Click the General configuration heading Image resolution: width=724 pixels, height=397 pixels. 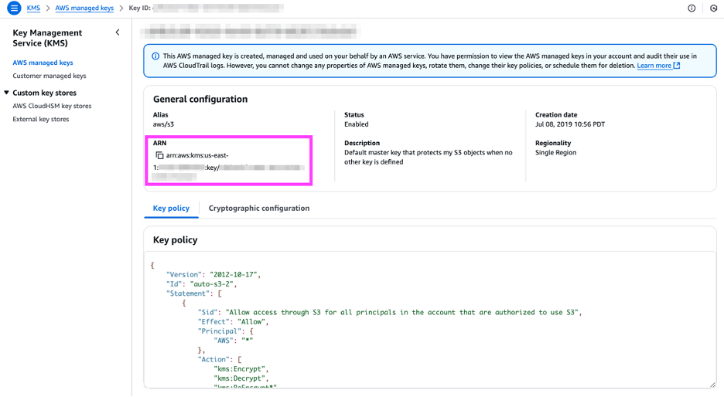coord(200,99)
